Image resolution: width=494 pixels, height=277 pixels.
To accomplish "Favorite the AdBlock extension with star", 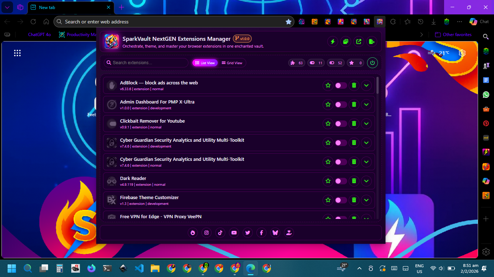I will [x=328, y=85].
